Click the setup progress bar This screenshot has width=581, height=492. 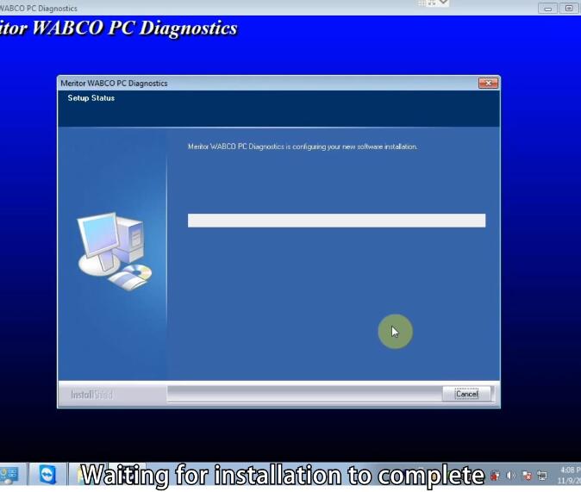(x=336, y=221)
